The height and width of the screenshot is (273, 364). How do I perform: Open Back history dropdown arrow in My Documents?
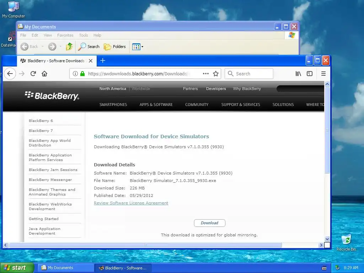coord(43,47)
